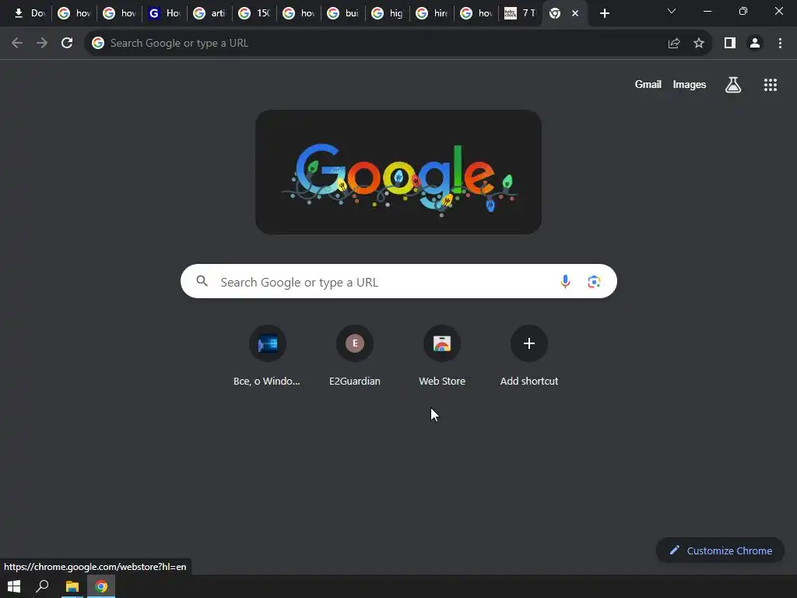Open File Explorer from taskbar
Viewport: 797px width, 598px height.
72,586
